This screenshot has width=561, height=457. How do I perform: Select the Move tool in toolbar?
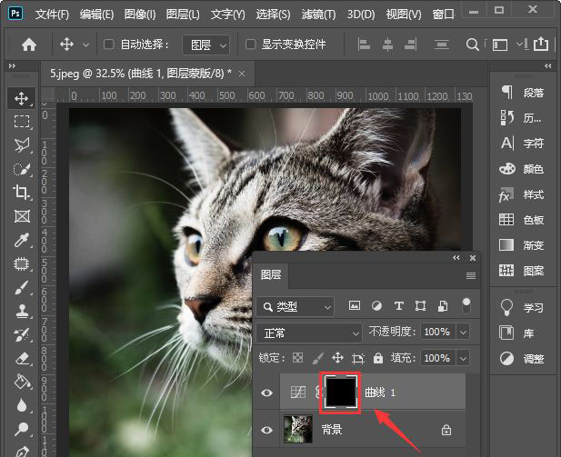click(x=22, y=97)
